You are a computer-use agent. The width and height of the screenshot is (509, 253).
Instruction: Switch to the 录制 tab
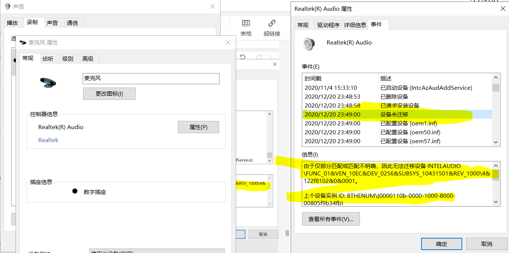tap(33, 22)
